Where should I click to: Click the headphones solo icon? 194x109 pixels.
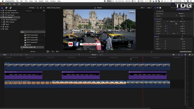click(179, 54)
